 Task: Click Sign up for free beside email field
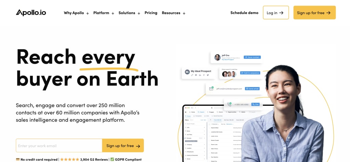pos(123,146)
